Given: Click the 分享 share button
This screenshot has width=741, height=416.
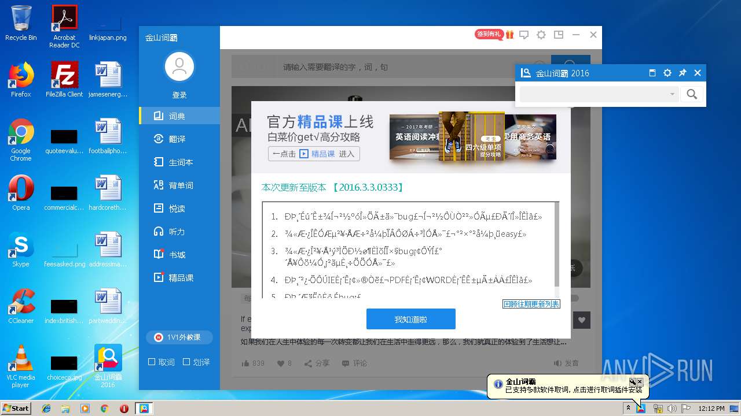Looking at the screenshot, I should click(x=317, y=363).
